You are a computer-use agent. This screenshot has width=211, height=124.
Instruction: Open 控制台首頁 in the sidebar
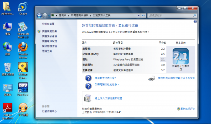click(x=48, y=24)
